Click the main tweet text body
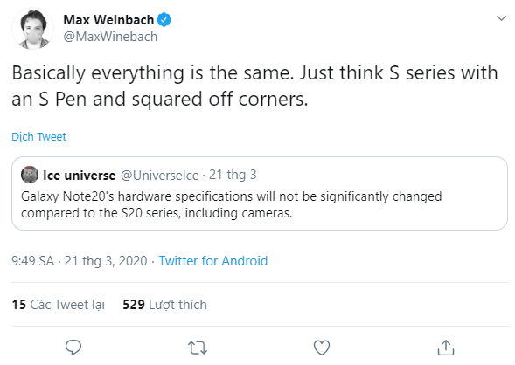515x365 pixels. (254, 86)
